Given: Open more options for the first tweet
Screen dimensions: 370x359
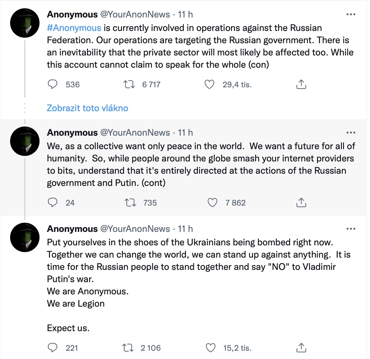Looking at the screenshot, I should tap(351, 14).
